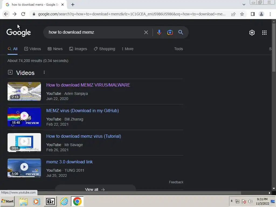Image resolution: width=276 pixels, height=207 pixels.
Task: Click the 'Arlen Sanjaya' channel name
Action: pos(76,94)
